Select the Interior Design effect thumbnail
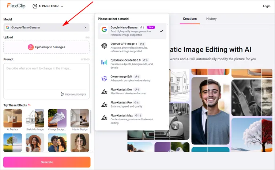The width and height of the screenshot is (275, 170). (x=80, y=118)
